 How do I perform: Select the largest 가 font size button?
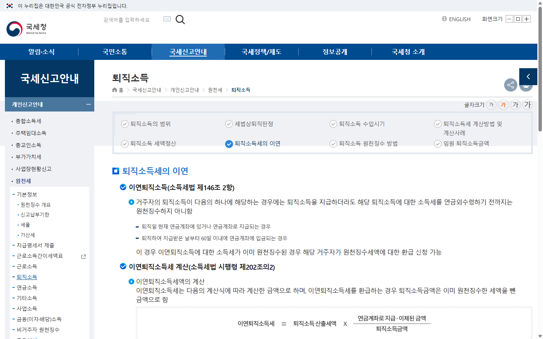[527, 105]
